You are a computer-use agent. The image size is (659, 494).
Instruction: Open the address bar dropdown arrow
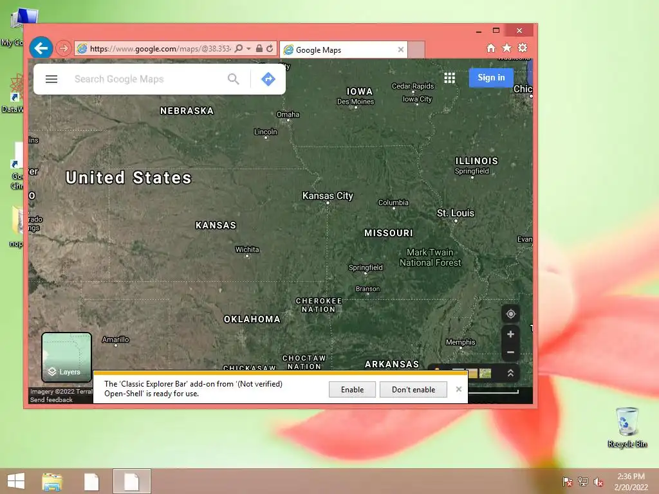(248, 49)
